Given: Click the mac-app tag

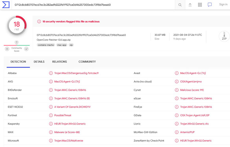Looking at the screenshot, I should pos(62,45).
